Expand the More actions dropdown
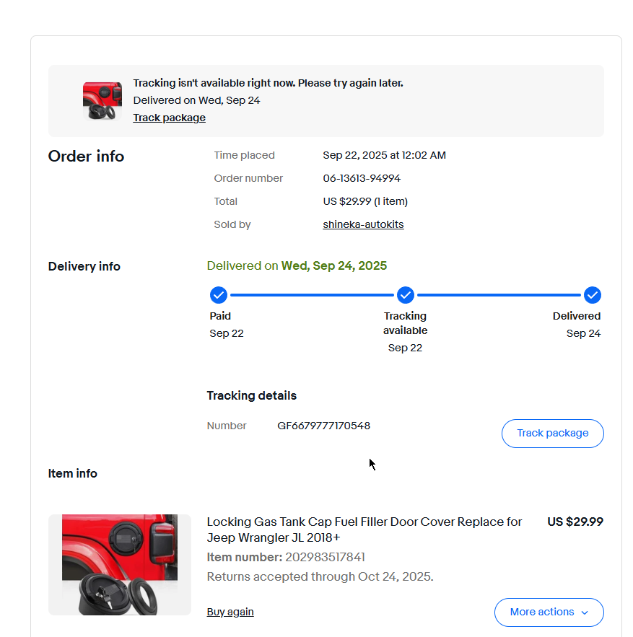 pos(549,612)
